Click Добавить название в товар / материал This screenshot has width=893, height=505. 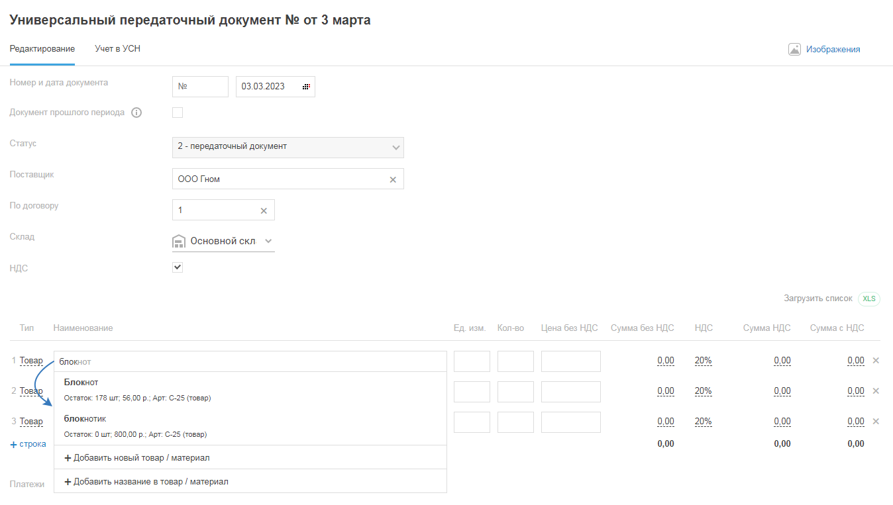point(150,482)
